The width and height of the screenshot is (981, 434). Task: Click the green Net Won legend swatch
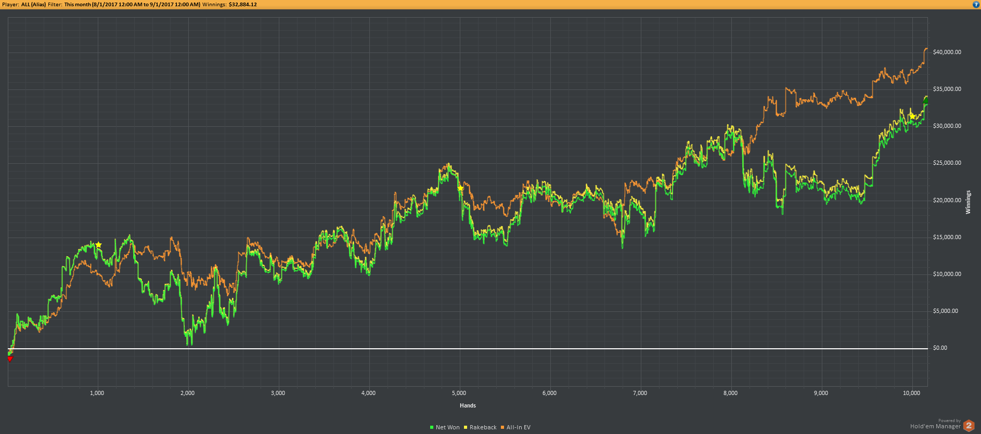tap(432, 427)
